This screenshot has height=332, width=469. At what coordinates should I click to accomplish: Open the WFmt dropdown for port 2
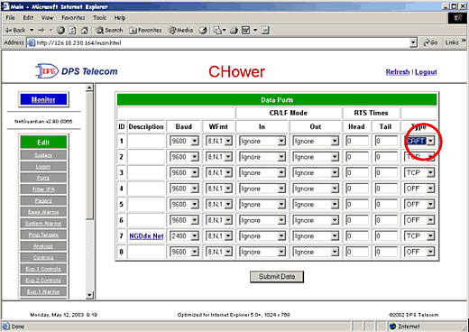coord(228,157)
